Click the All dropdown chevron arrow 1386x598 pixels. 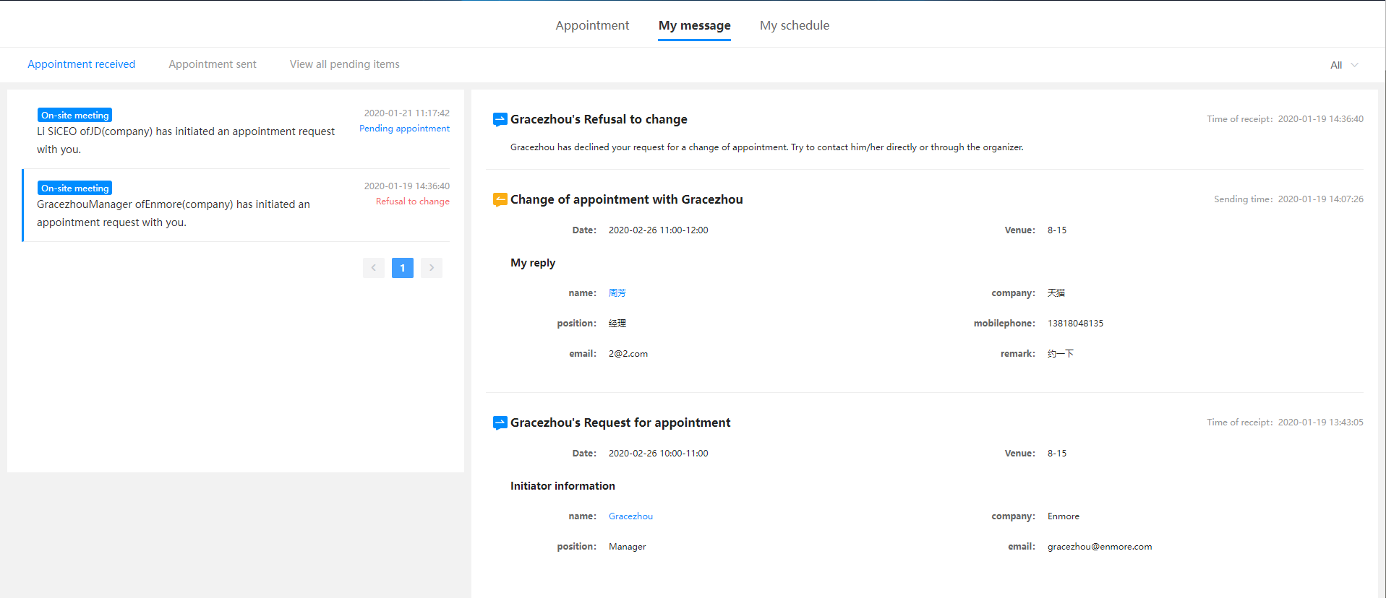(x=1354, y=65)
